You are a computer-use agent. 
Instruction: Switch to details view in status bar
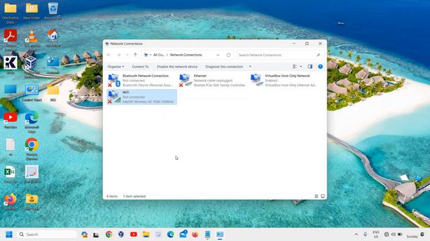point(316,196)
